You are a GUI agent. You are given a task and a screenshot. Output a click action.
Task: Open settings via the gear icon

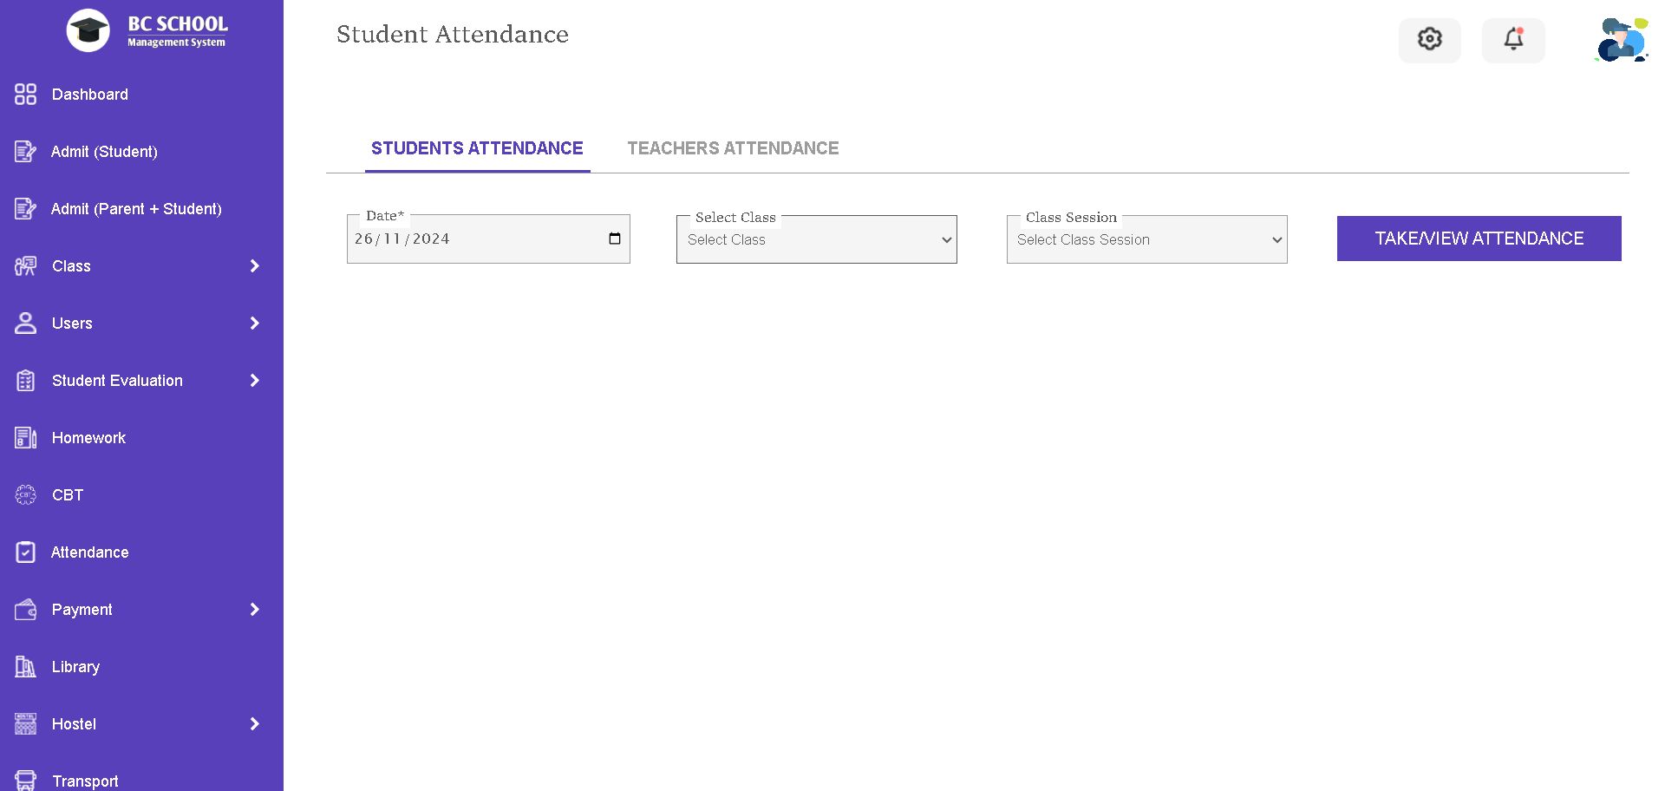pos(1429,39)
